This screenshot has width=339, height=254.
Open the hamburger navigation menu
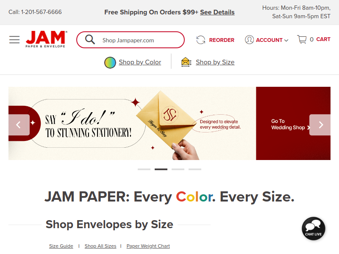14,40
